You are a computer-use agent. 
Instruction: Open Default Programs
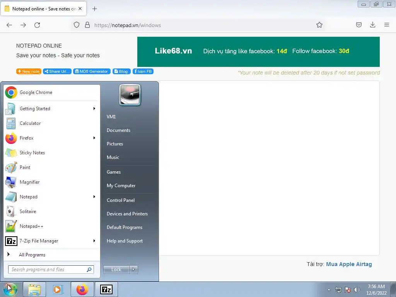(x=124, y=227)
